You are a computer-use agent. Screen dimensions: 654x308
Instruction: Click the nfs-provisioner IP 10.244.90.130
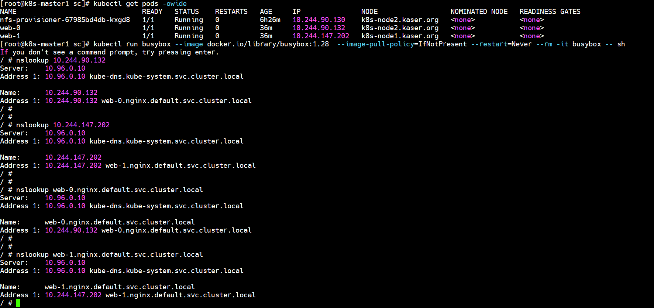(319, 20)
